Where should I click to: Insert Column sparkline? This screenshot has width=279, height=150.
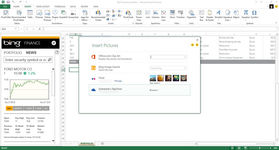tap(156, 14)
